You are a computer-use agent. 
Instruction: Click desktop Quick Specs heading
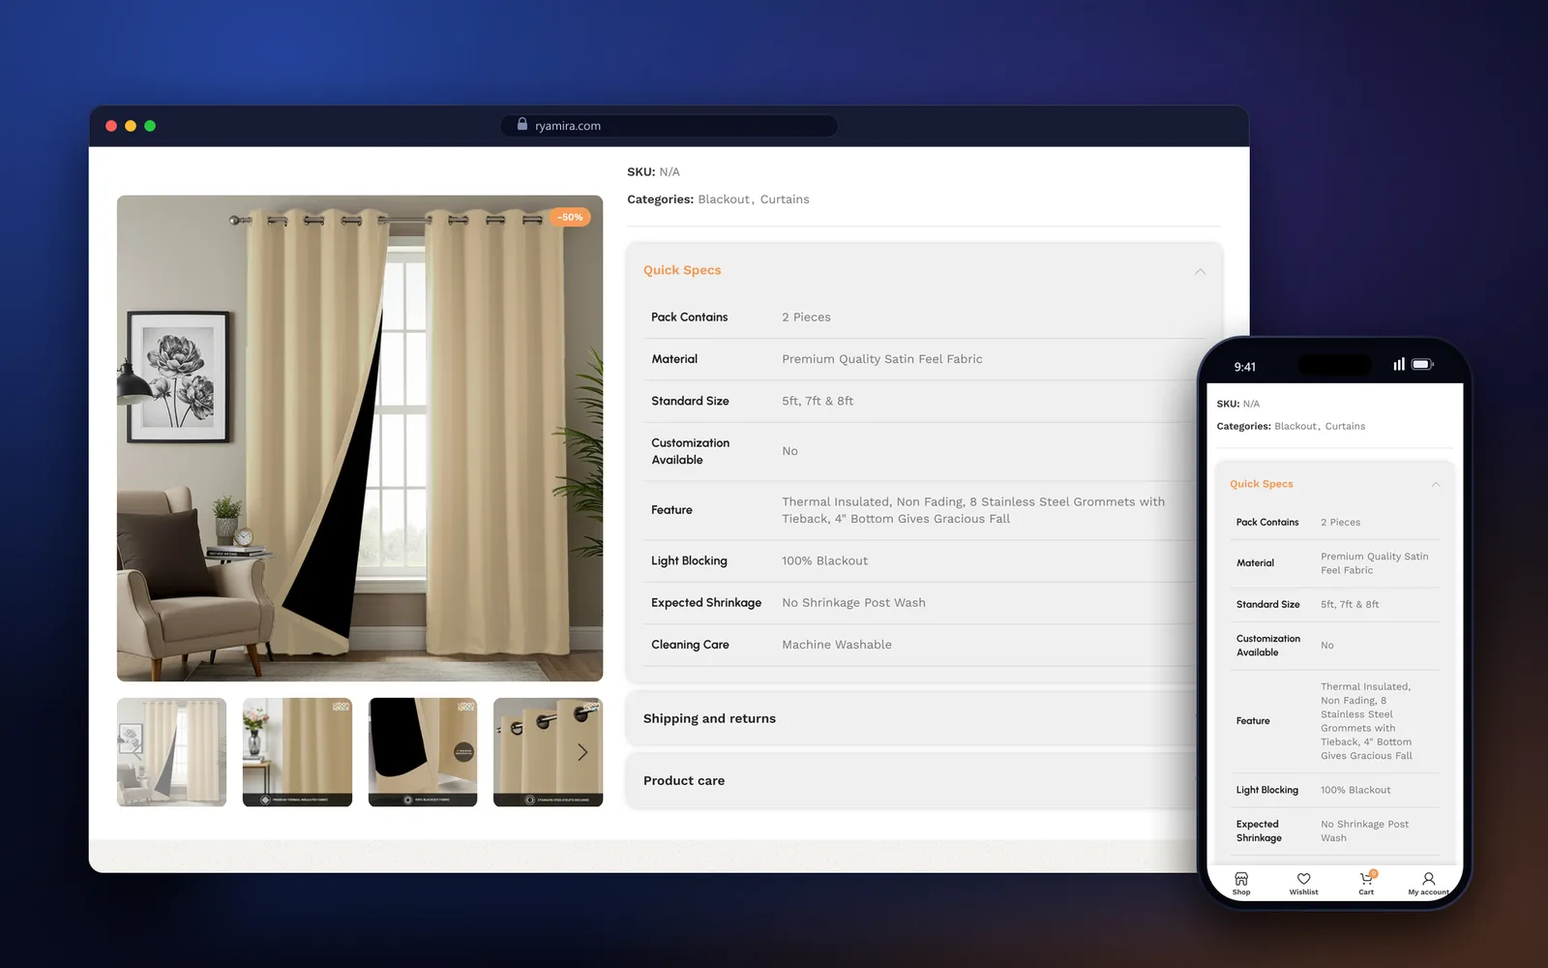(682, 270)
